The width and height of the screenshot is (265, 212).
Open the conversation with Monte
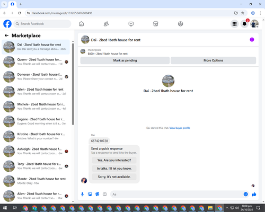click(36, 181)
